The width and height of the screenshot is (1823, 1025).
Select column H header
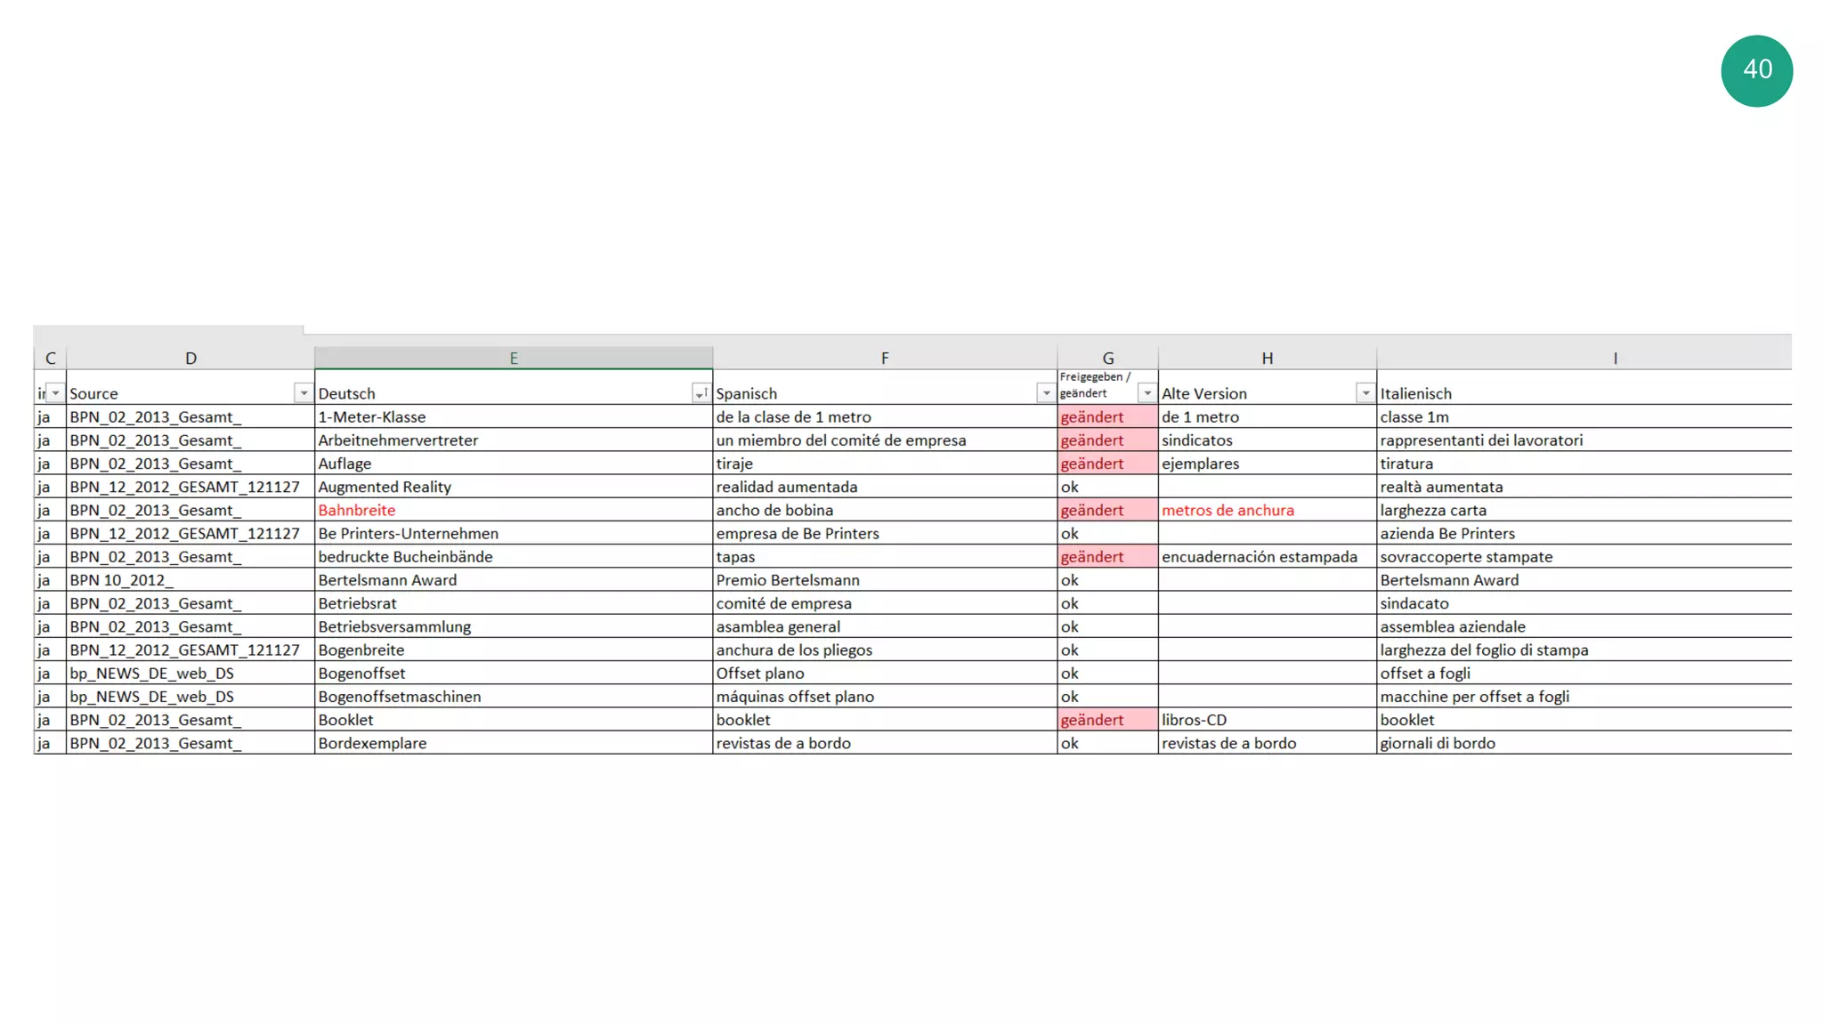1266,358
